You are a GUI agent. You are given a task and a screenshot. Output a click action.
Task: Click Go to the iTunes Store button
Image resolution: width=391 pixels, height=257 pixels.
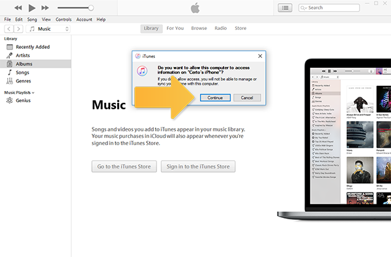coord(124,167)
